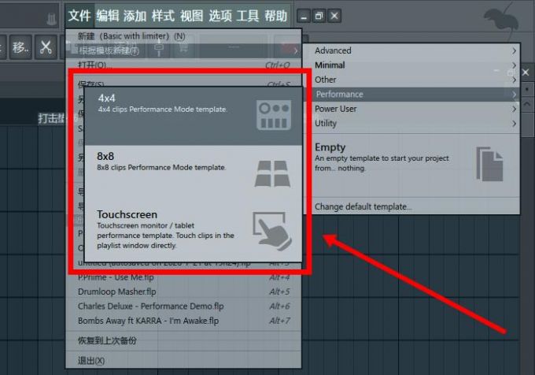Open the 添加 menu

pyautogui.click(x=135, y=16)
